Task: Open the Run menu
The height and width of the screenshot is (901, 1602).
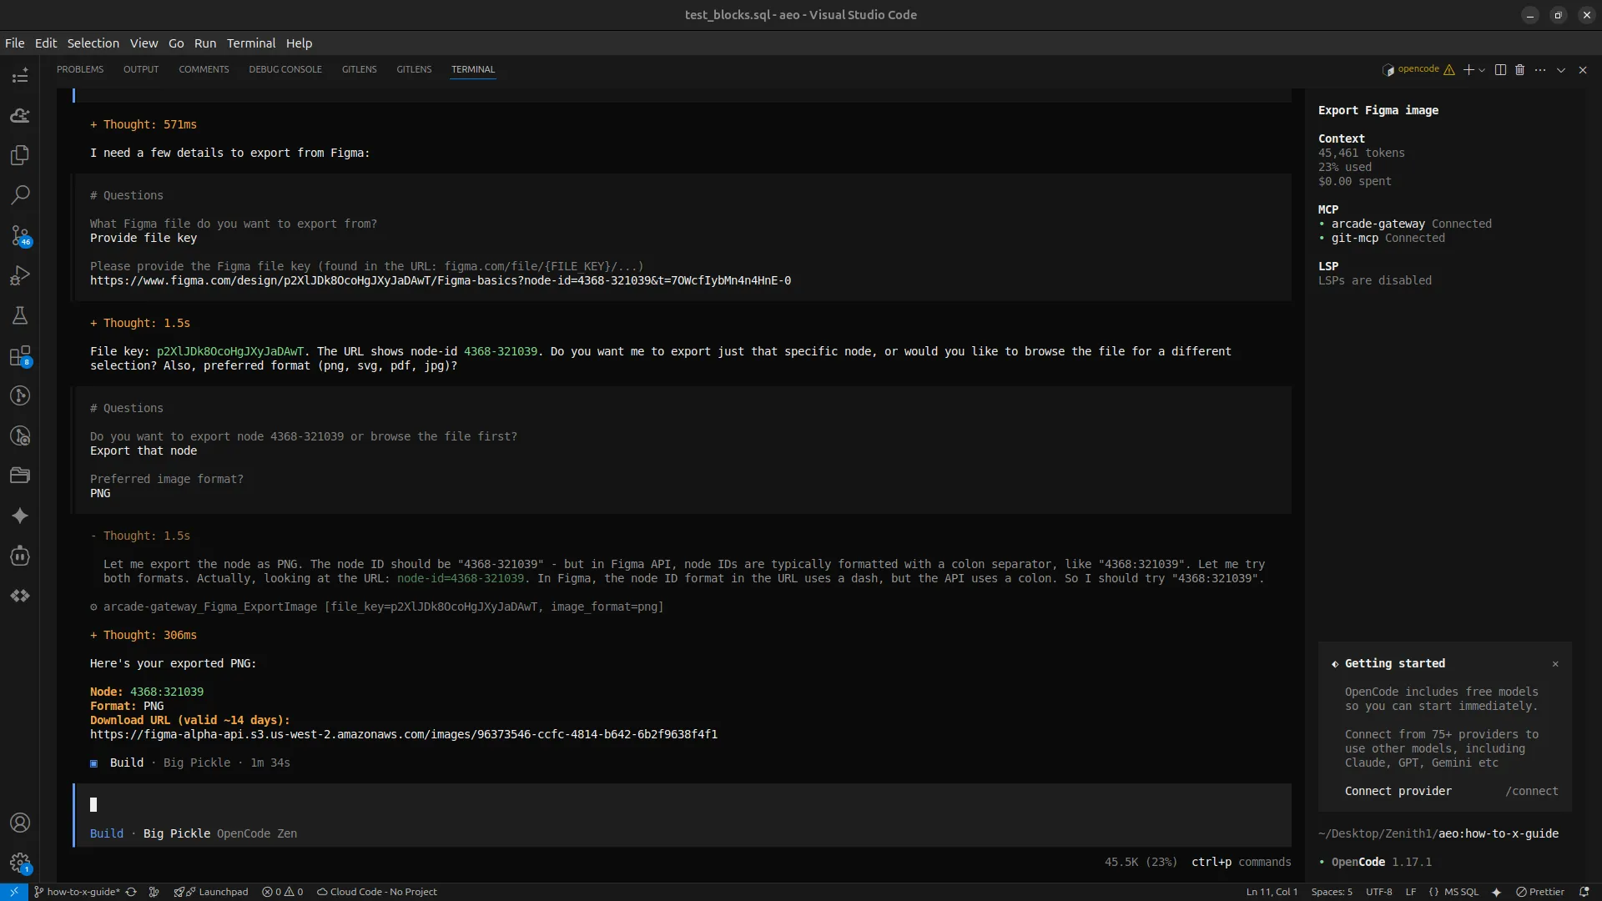Action: click(205, 43)
